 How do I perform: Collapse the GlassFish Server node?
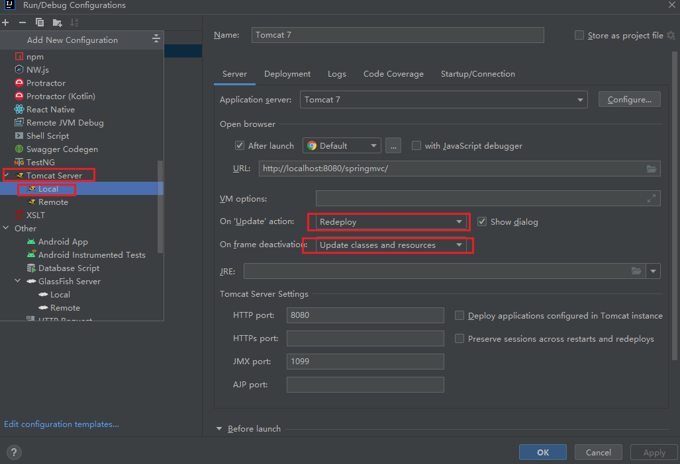pyautogui.click(x=18, y=280)
